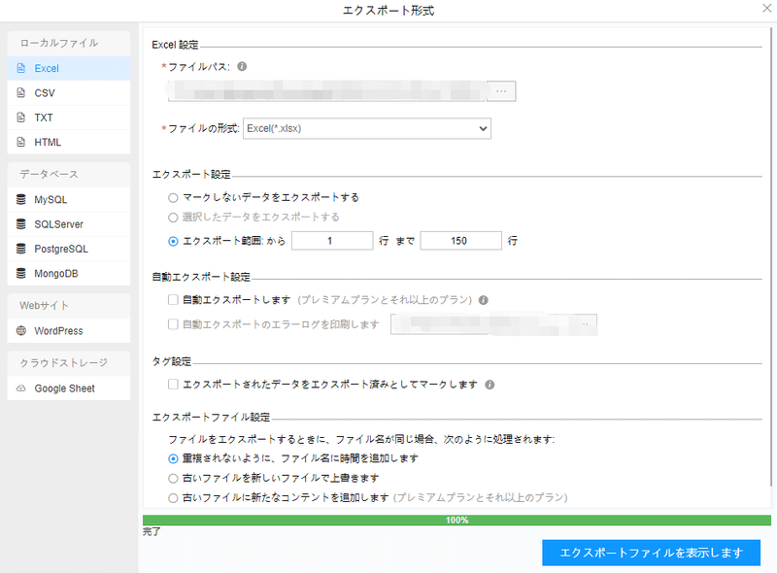777x573 pixels.
Task: Choose PostgreSQL from database list
Action: tap(61, 249)
